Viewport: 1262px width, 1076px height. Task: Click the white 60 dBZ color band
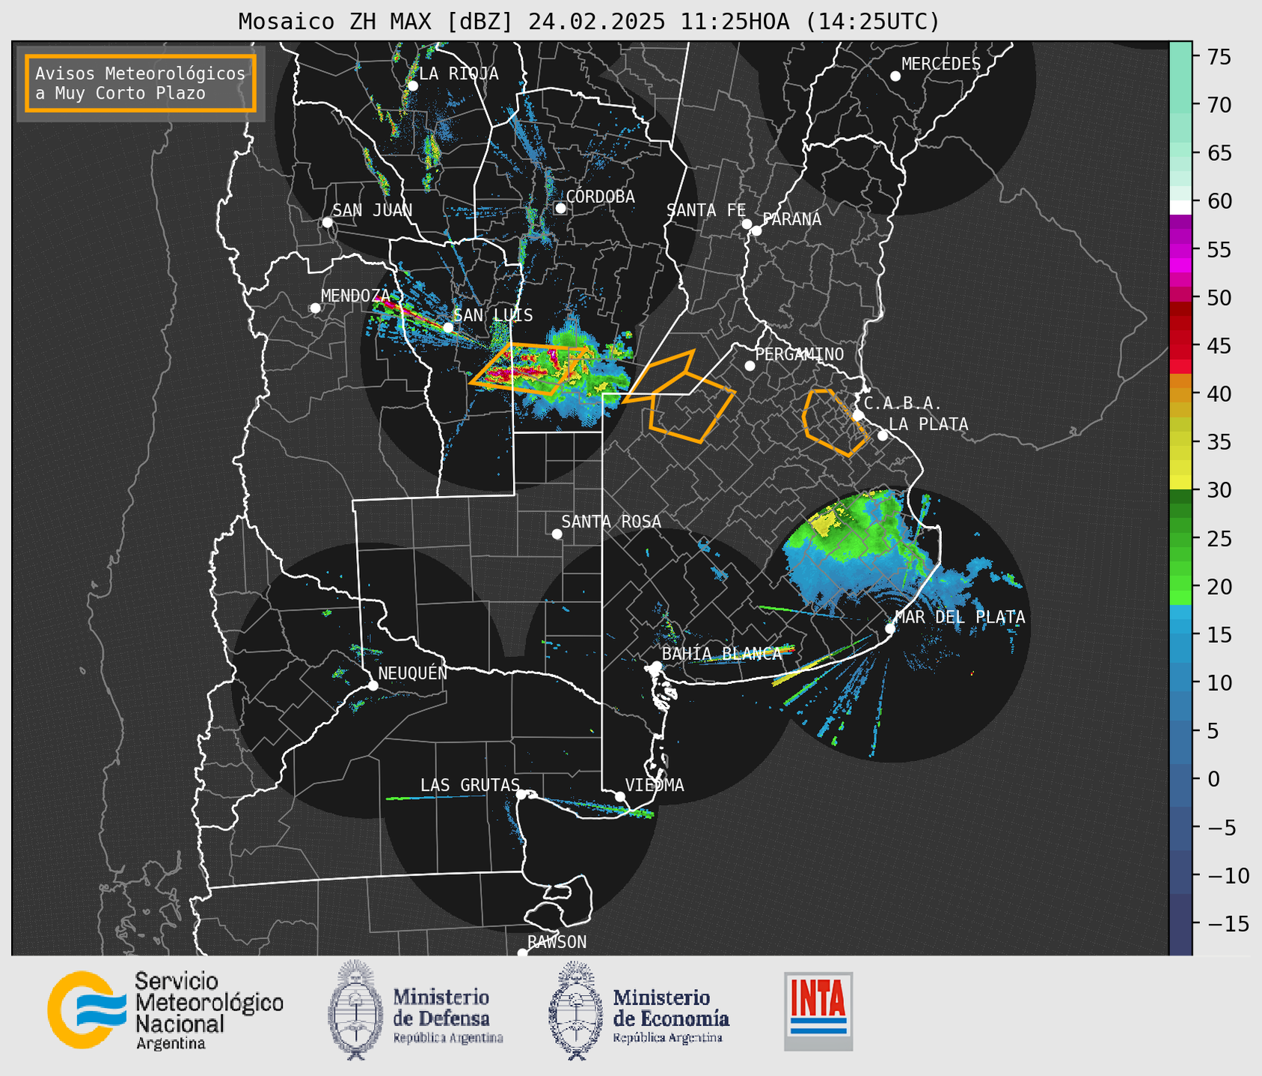pyautogui.click(x=1180, y=207)
